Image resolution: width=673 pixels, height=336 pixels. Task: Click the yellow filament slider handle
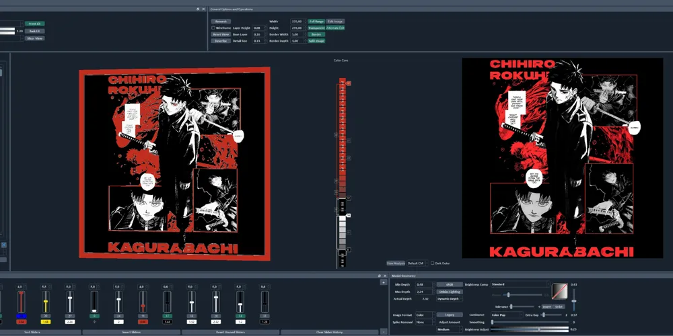tap(46, 302)
